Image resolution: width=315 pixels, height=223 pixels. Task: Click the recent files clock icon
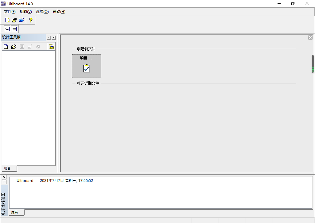51,47
